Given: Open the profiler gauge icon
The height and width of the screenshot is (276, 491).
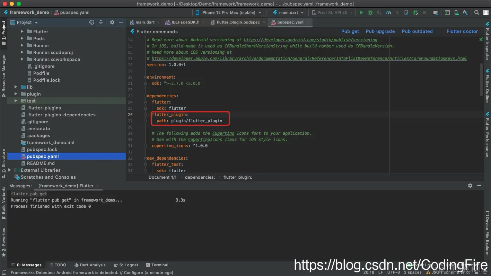Looking at the screenshot, I should tap(388, 12).
